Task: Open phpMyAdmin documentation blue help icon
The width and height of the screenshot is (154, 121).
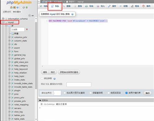Action: click(x=18, y=7)
